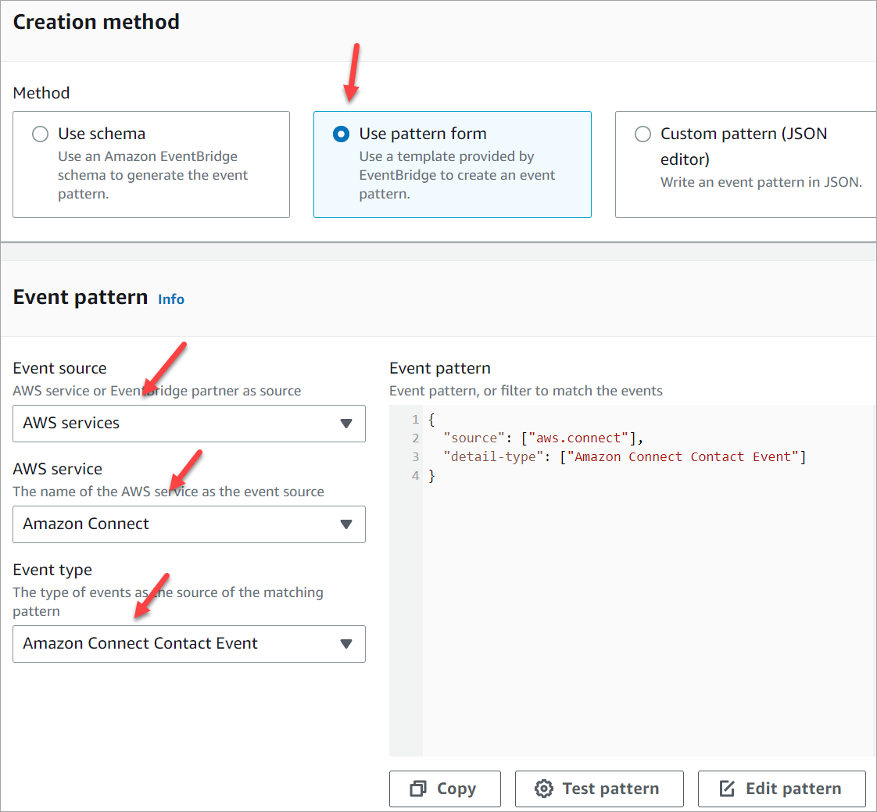Click the chevron on the Event source dropdown
Screen dimensions: 877x812
[x=346, y=424]
